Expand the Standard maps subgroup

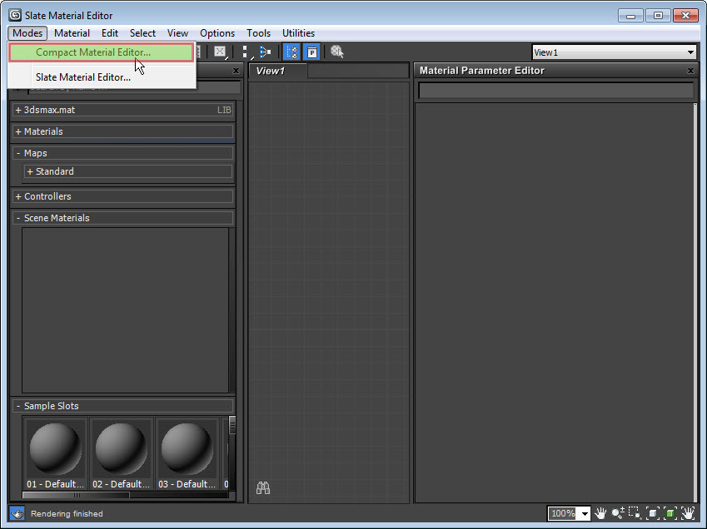(x=30, y=171)
